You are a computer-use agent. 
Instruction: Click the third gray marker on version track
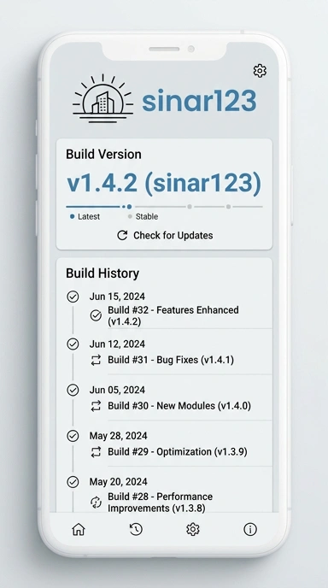coord(190,207)
